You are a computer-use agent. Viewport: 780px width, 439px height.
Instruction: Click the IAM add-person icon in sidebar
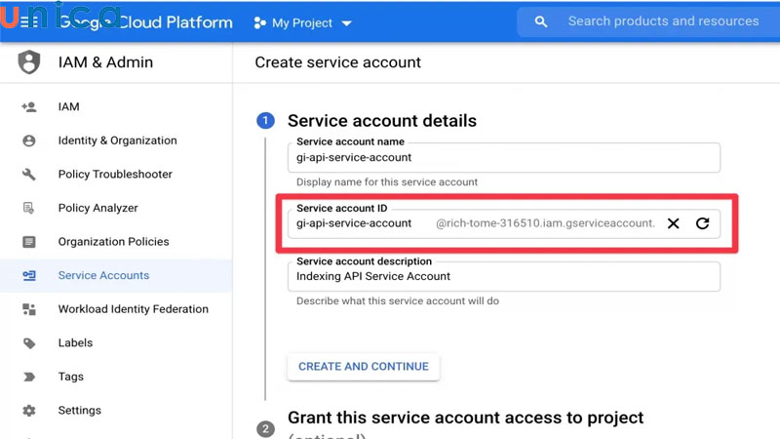(x=29, y=107)
